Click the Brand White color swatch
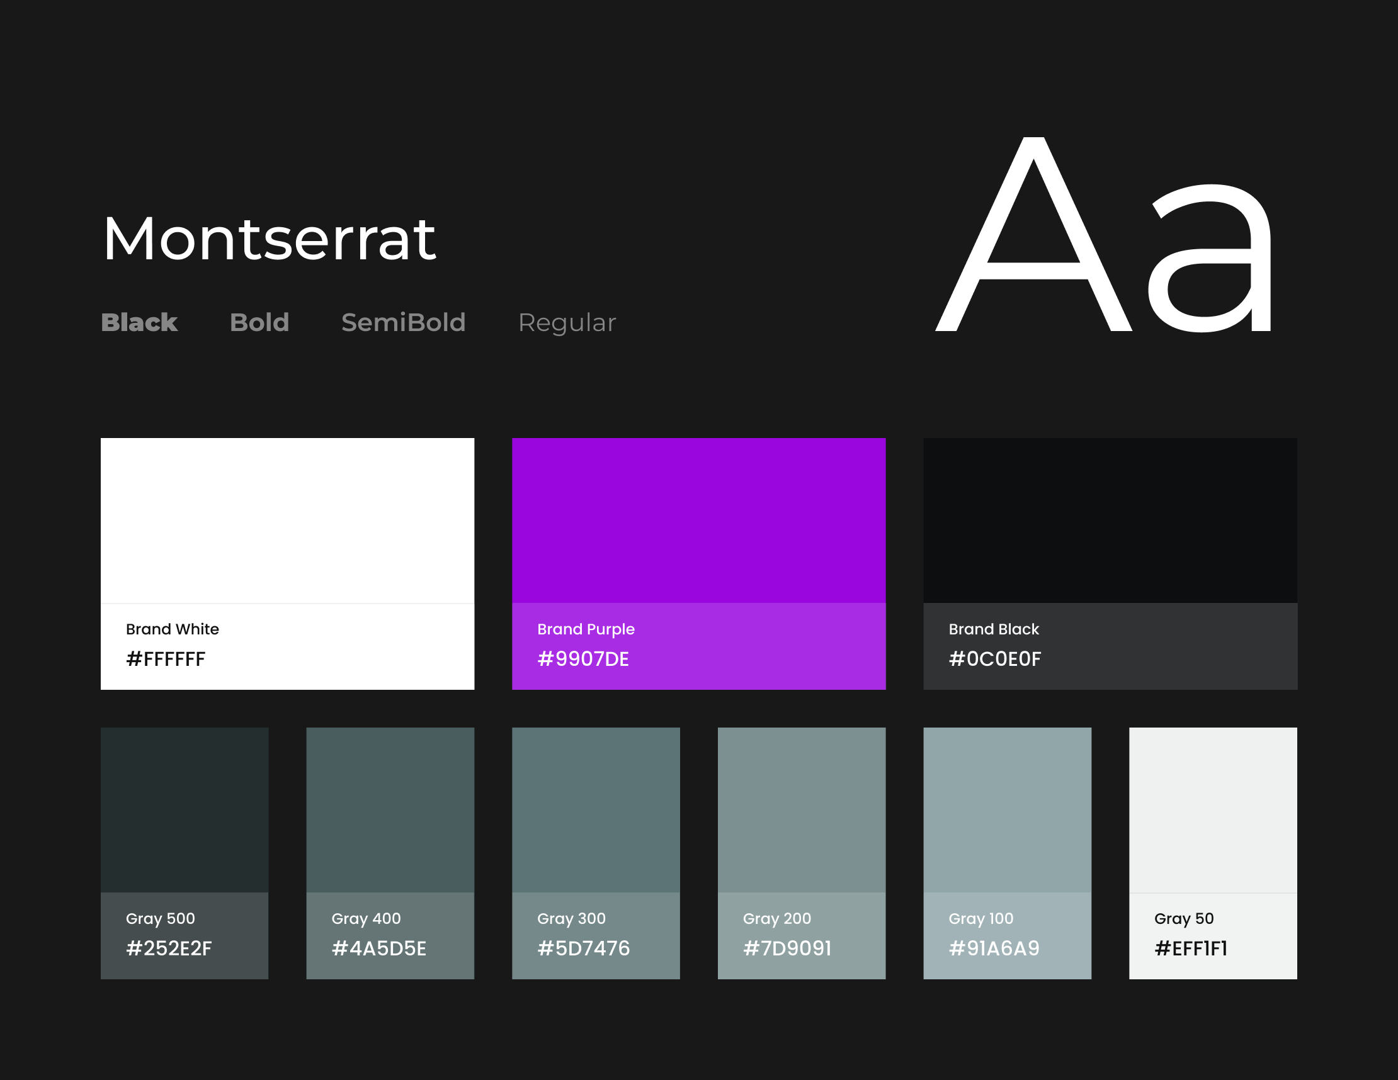 coord(287,520)
